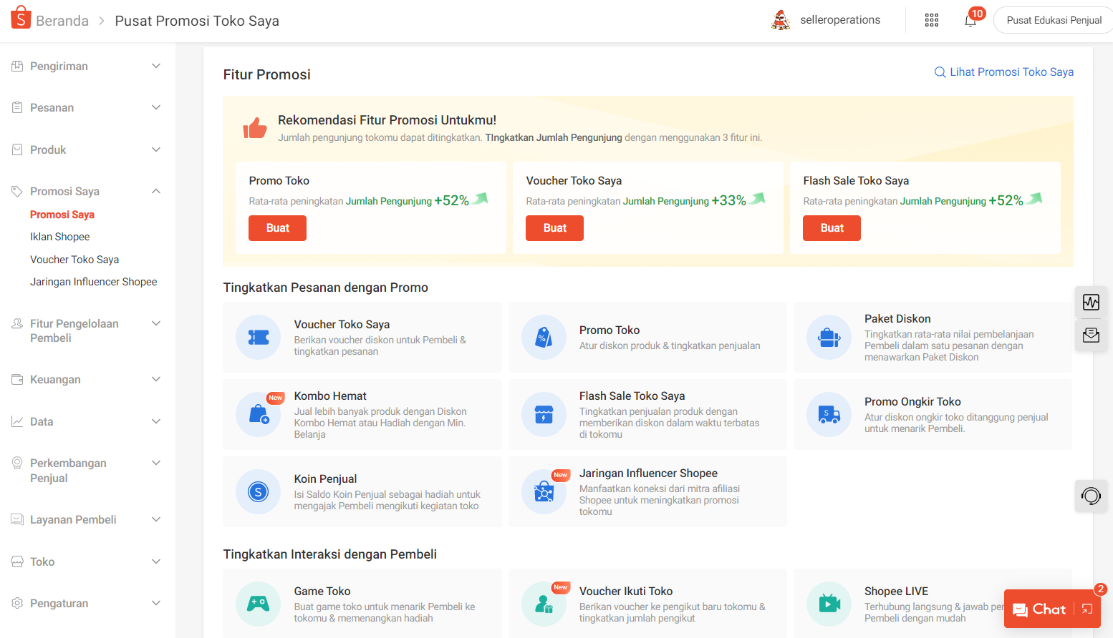Click the headset support icon on the right
The height and width of the screenshot is (638, 1113).
click(1091, 496)
